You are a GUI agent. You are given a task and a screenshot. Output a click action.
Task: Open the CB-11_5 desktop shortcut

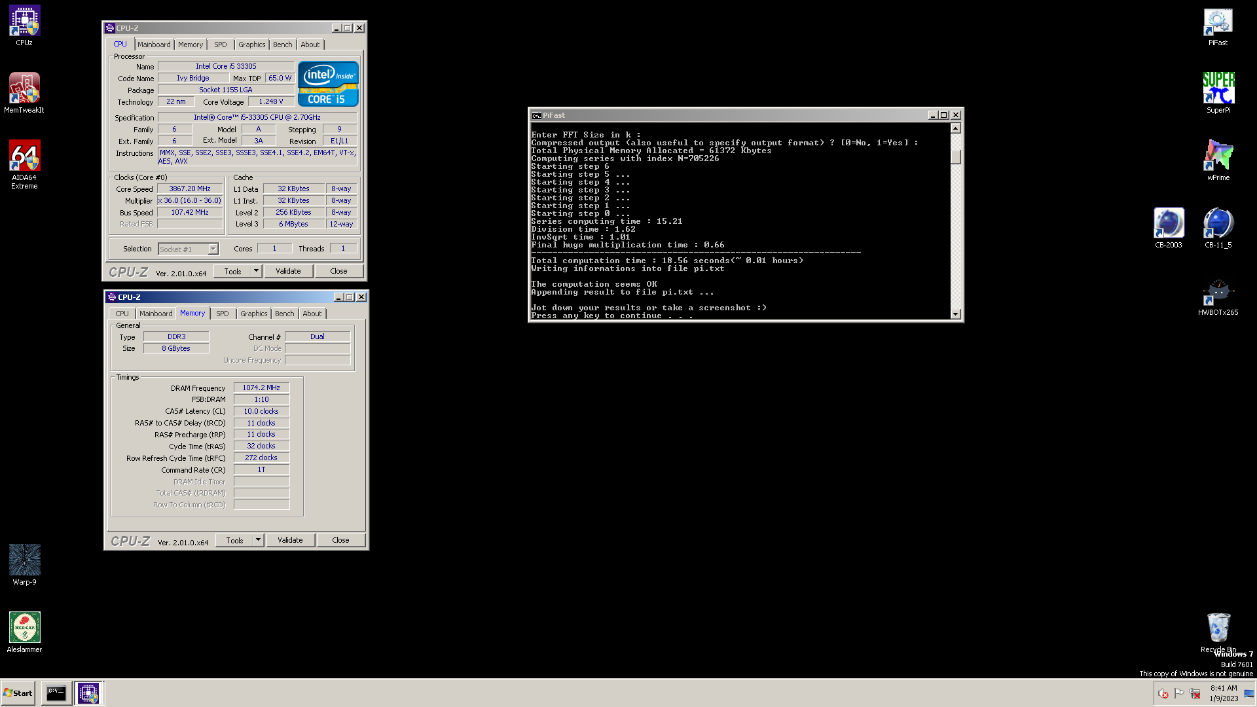click(1218, 228)
